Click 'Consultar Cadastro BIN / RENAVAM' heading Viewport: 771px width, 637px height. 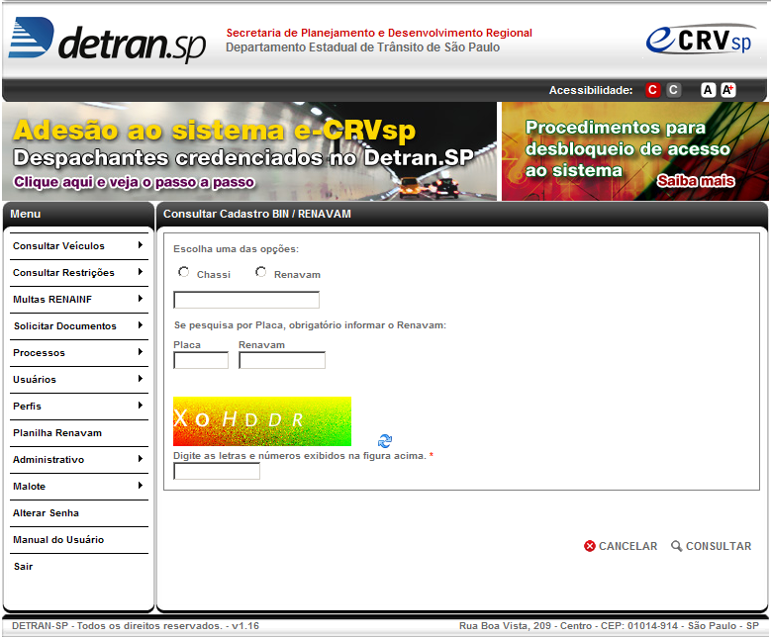[257, 214]
